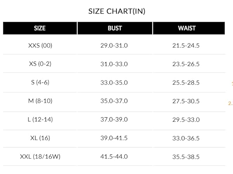Click the waist value 27.5-30.5
233x174 pixels.
click(186, 101)
